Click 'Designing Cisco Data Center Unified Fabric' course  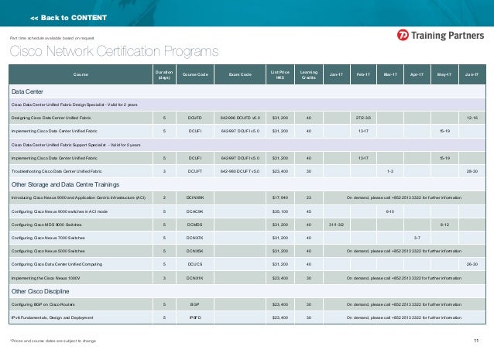coord(51,118)
